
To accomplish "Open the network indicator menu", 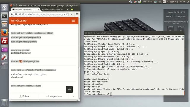I will click(x=160, y=2).
